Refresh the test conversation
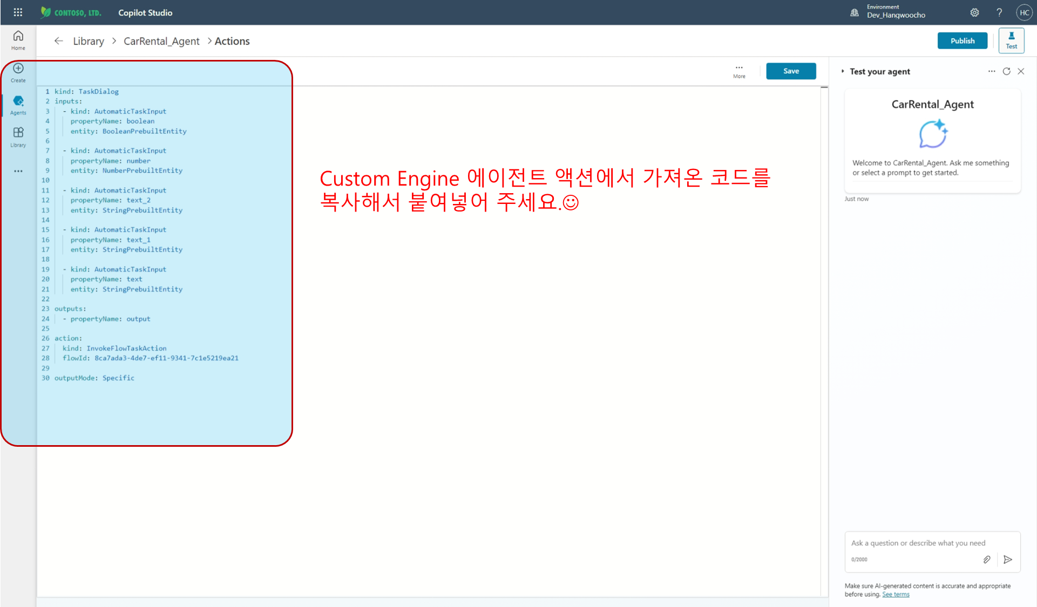The image size is (1037, 607). coord(1006,71)
